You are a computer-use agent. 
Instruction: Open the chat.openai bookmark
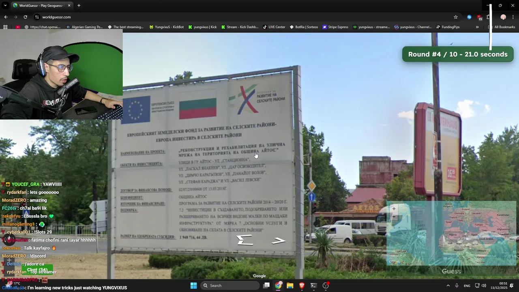(x=43, y=27)
